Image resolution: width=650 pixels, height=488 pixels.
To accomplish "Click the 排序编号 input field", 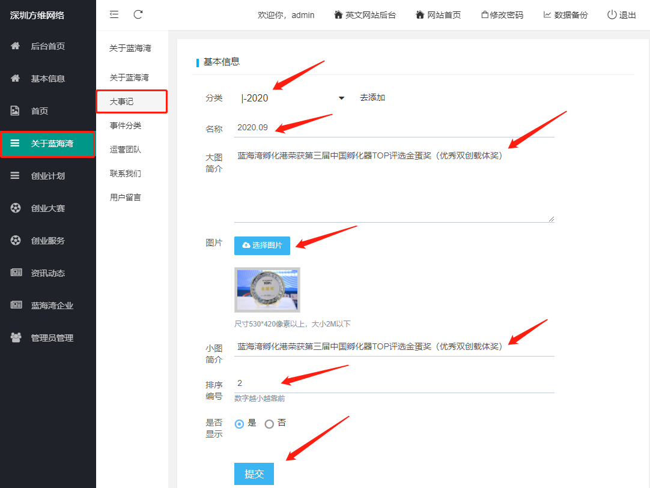I will coord(393,384).
